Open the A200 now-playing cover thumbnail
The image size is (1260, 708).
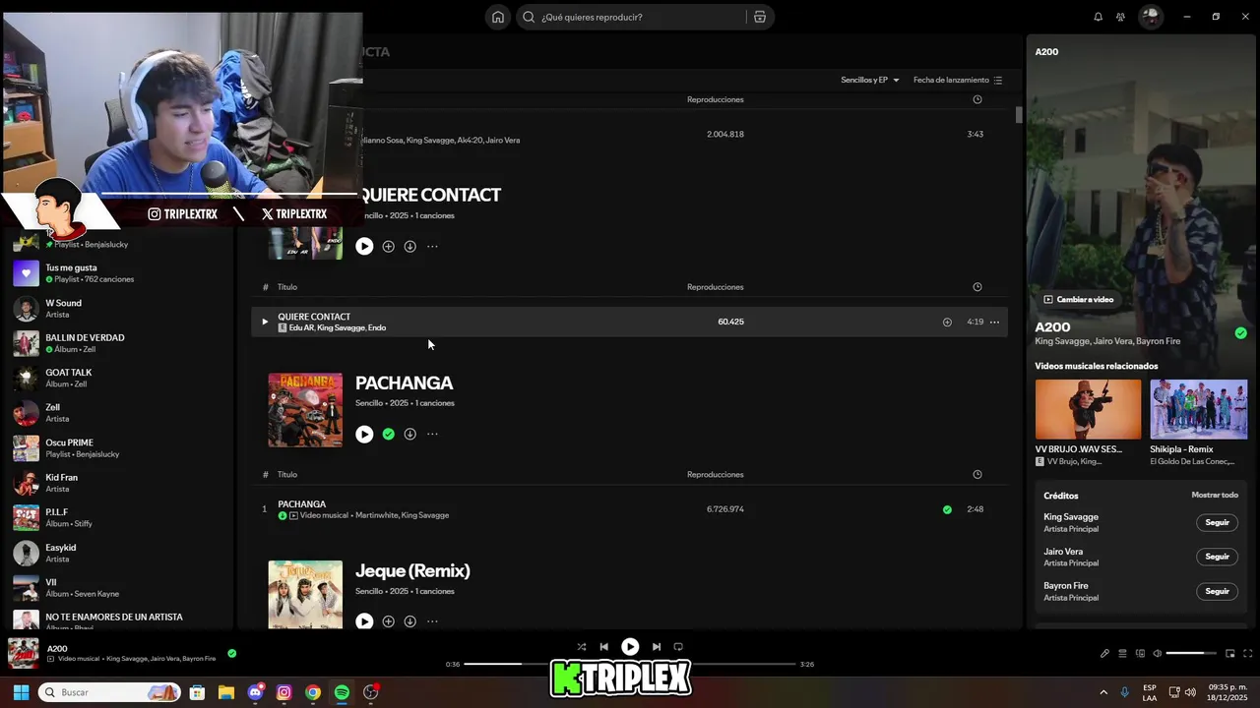point(24,653)
